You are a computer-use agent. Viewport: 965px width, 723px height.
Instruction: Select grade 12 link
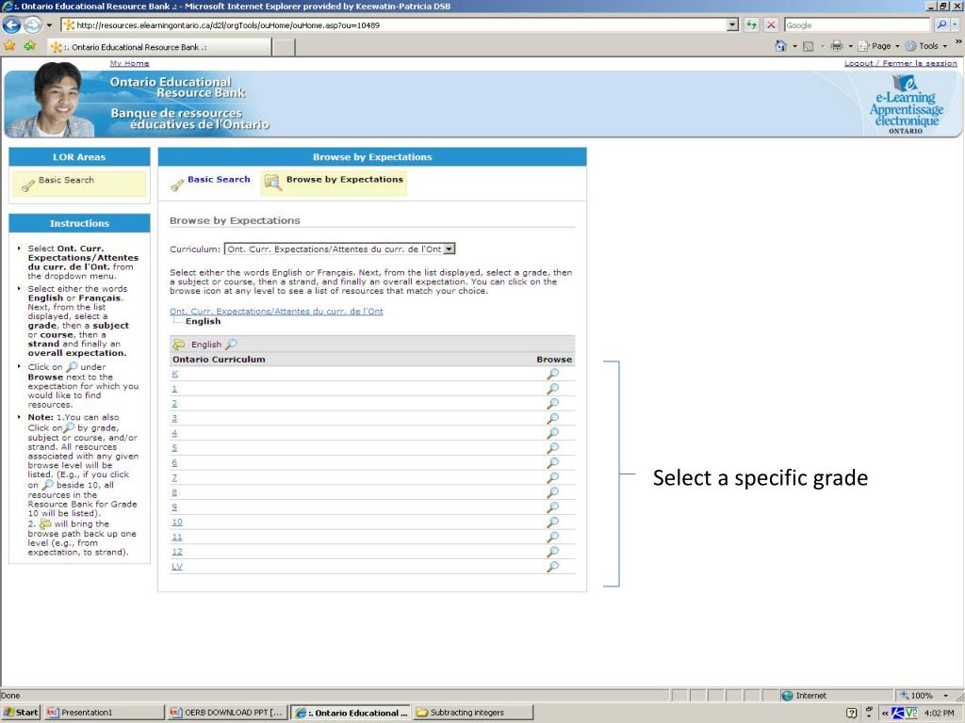pyautogui.click(x=176, y=552)
